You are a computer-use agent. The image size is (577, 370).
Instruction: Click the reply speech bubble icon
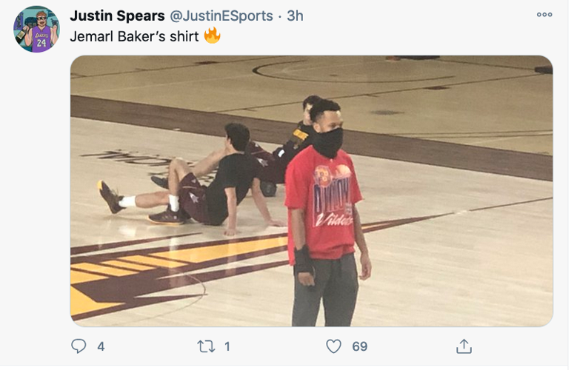coord(79,346)
